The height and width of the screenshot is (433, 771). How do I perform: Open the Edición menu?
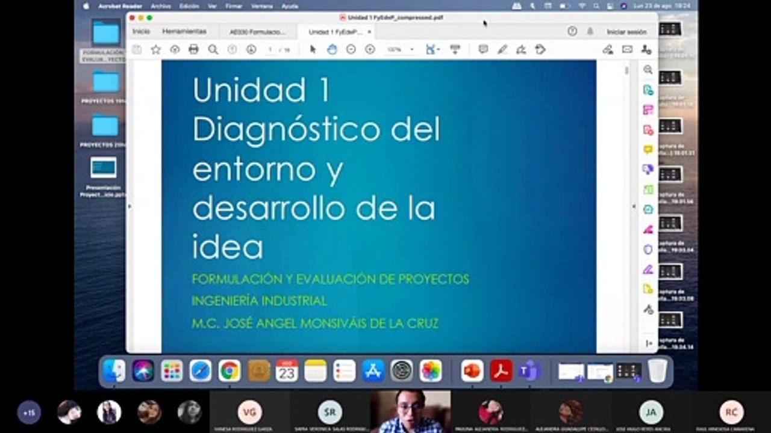[189, 6]
